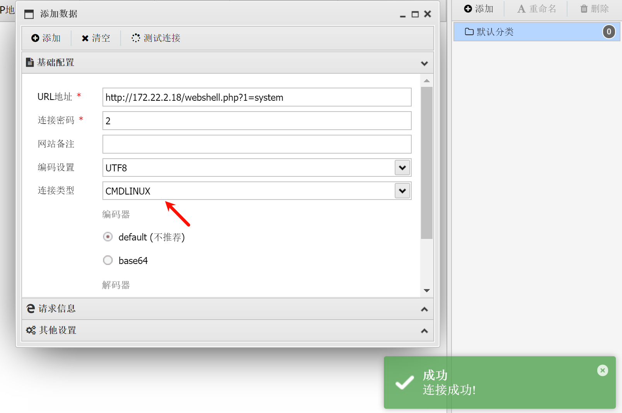Open the 连接类型 CMDLINUX dropdown
Viewport: 622px width, 413px height.
click(402, 191)
